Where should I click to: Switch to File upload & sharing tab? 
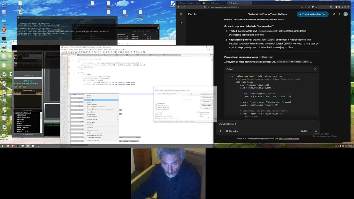(189, 3)
